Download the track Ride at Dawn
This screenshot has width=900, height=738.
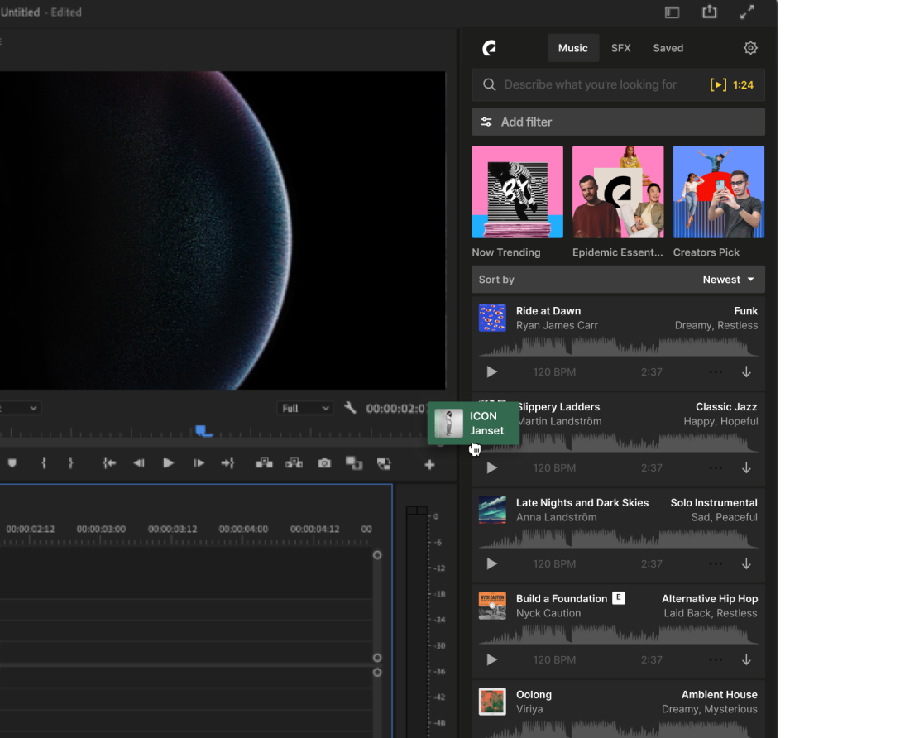point(746,371)
